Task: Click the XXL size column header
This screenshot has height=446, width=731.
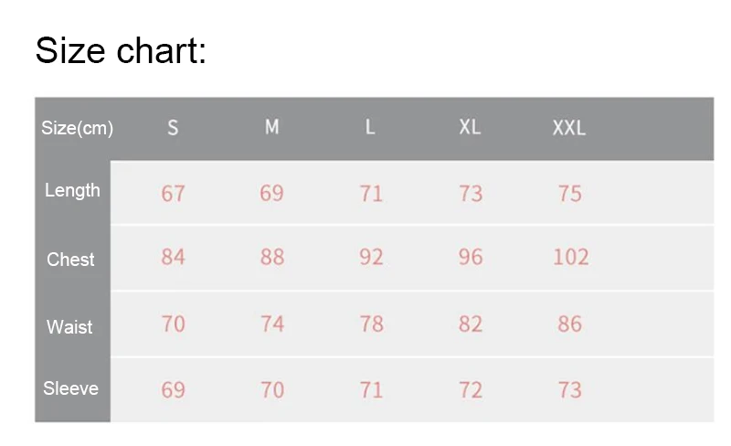Action: point(568,127)
